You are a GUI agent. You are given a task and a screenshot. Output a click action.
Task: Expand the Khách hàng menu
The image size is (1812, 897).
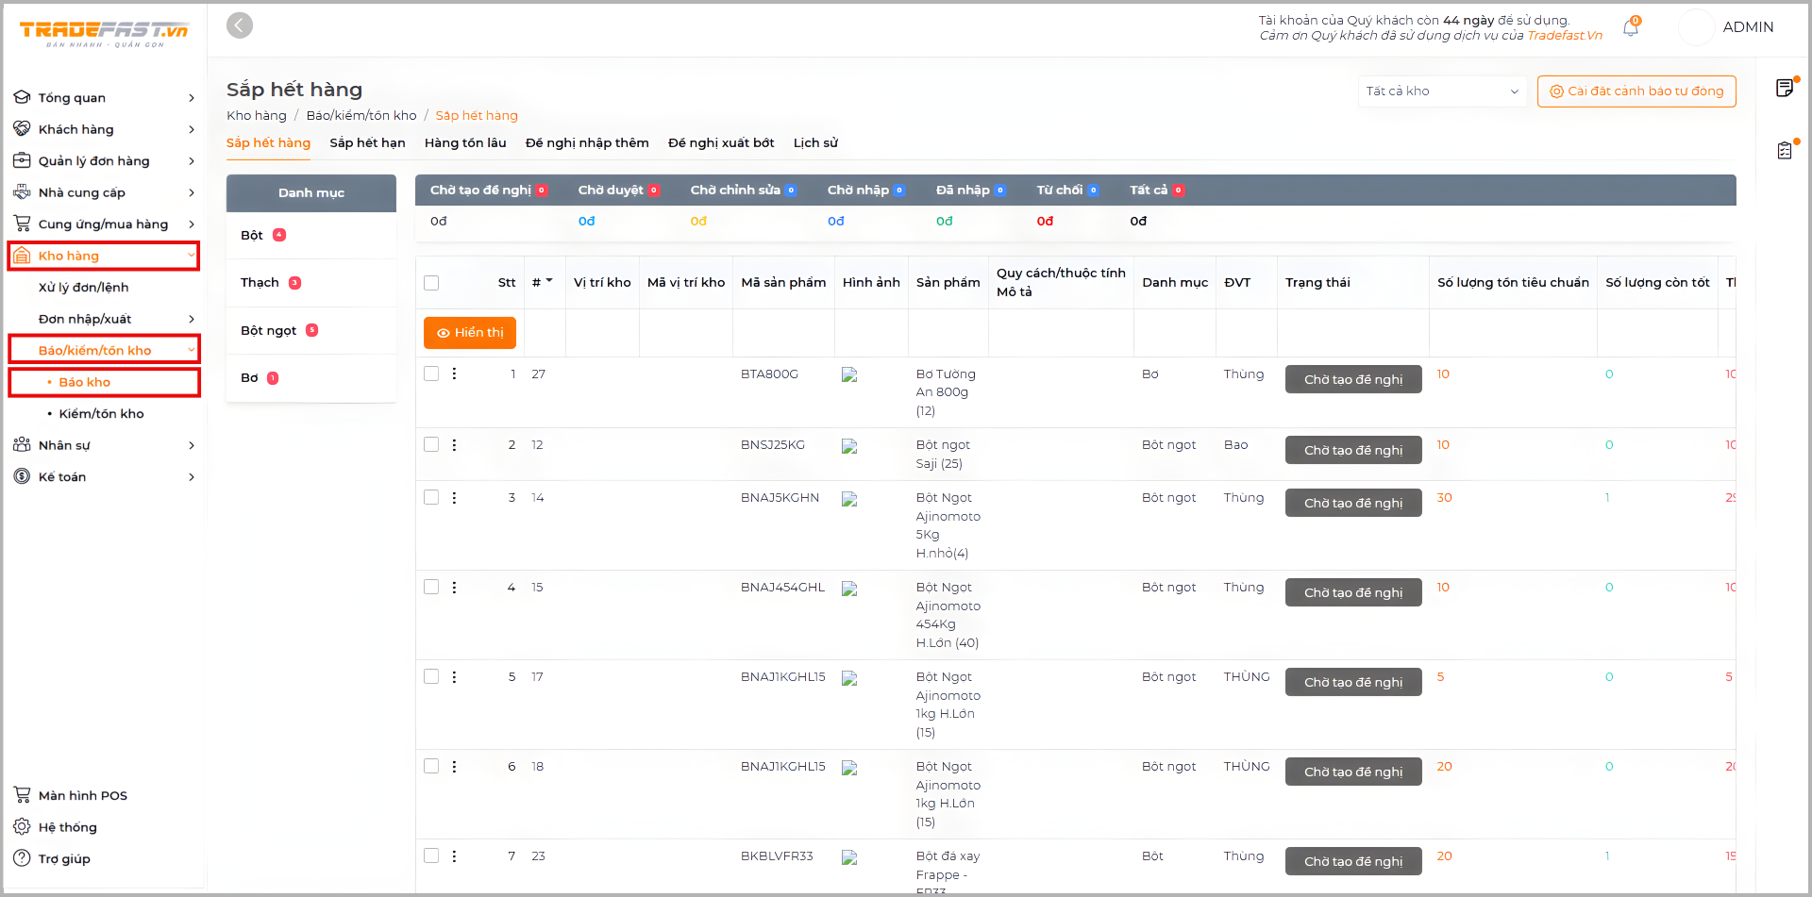pyautogui.click(x=104, y=129)
